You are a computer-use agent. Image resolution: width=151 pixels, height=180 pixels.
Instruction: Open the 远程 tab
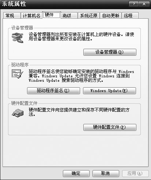pyautogui.click(x=130, y=15)
